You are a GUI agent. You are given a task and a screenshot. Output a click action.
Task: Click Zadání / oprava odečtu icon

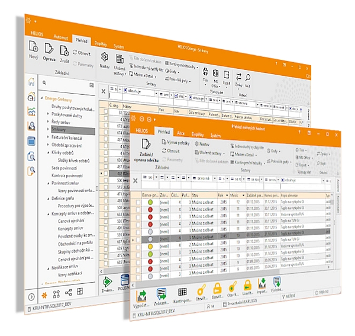[146, 145]
